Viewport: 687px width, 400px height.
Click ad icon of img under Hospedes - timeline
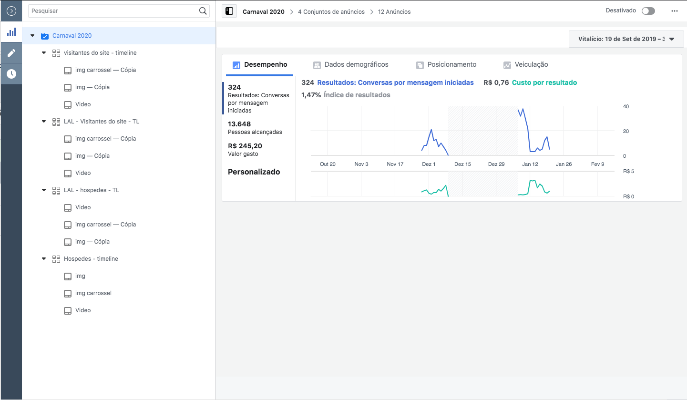click(68, 276)
